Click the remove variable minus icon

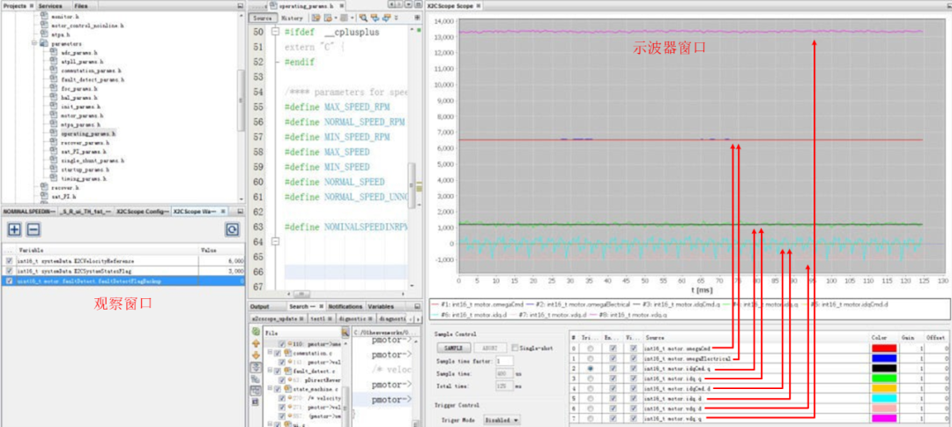(x=33, y=229)
